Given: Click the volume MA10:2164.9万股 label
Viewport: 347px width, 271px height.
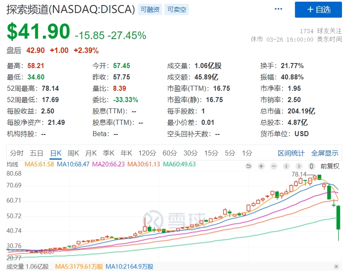Looking at the screenshot, I should click(x=130, y=266).
